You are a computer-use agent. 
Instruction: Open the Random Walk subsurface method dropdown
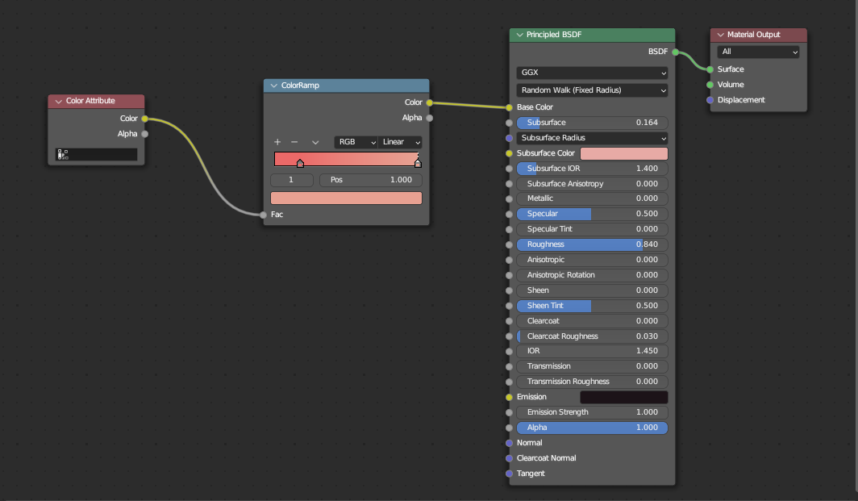(x=592, y=90)
